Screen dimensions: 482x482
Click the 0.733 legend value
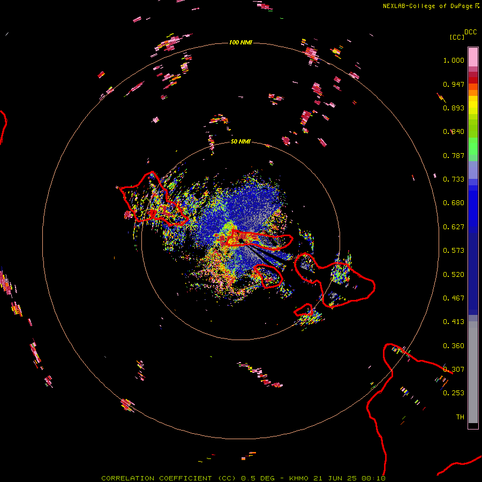coord(454,179)
